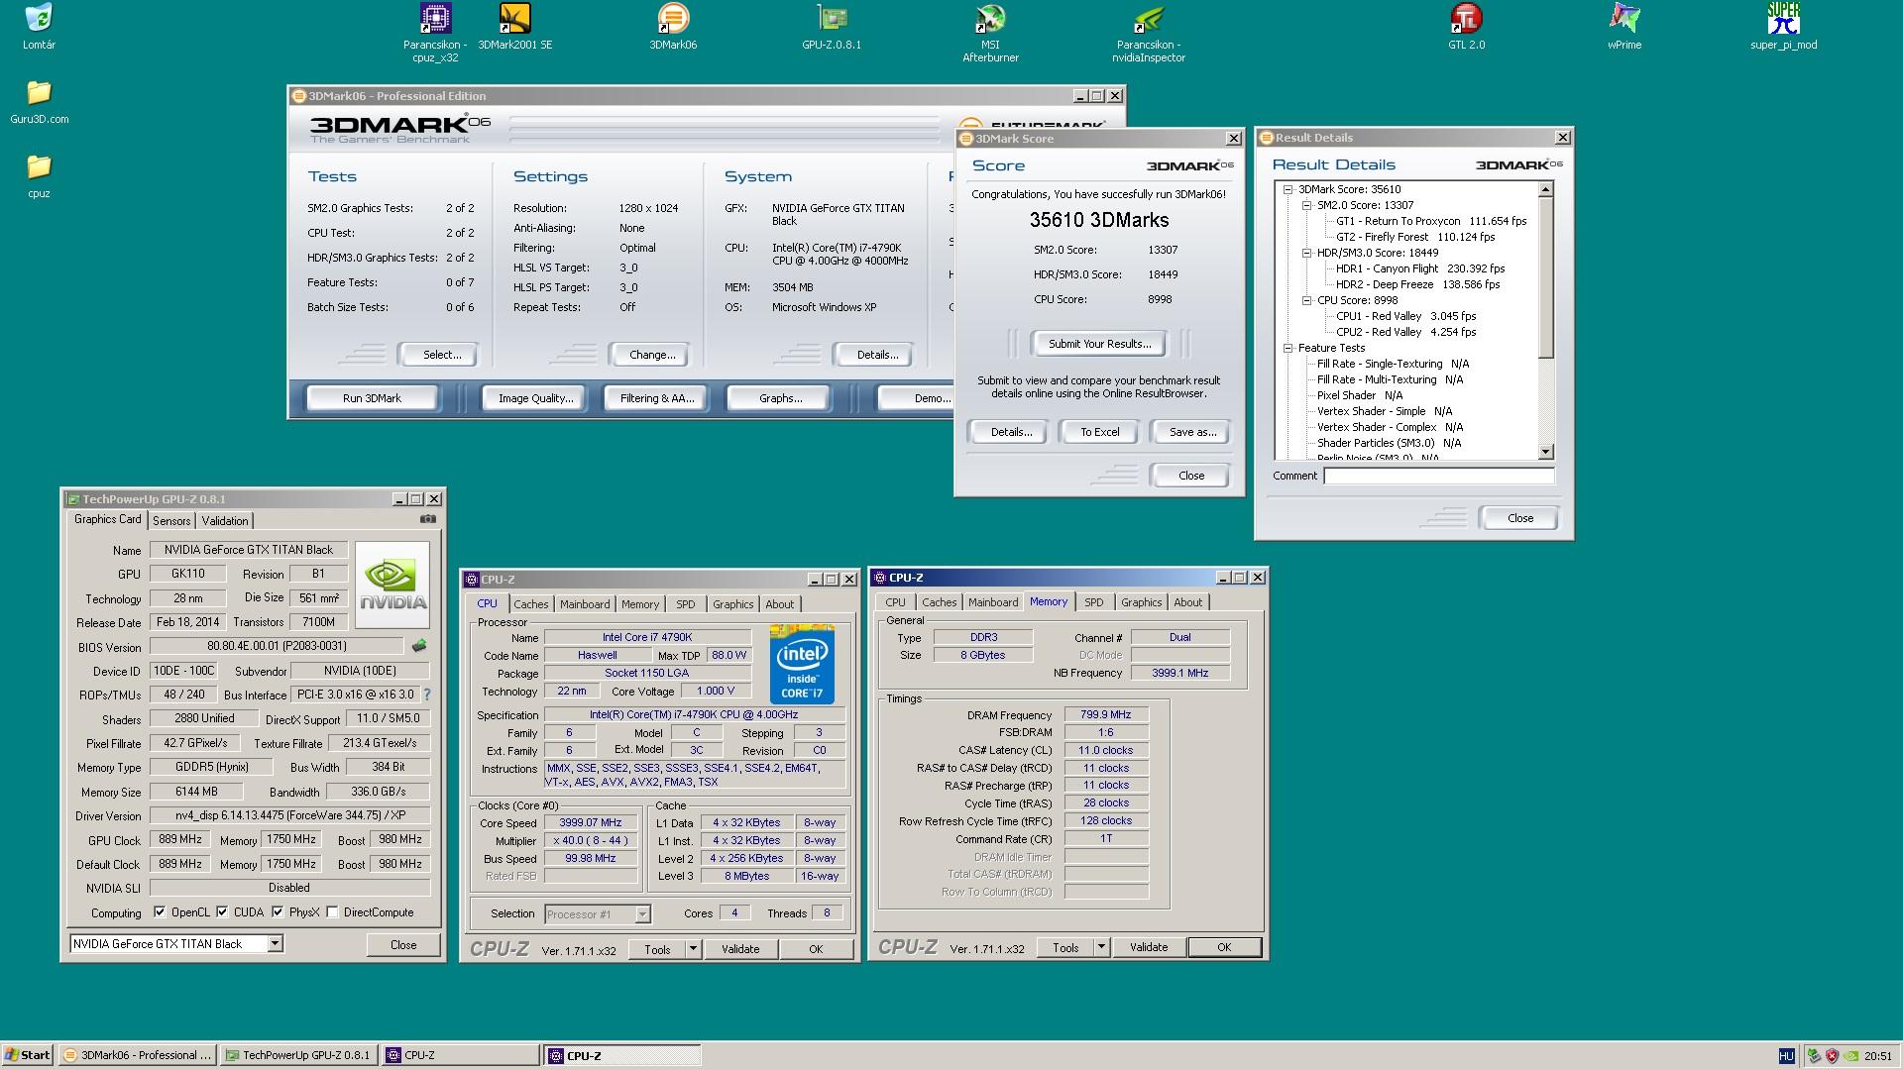
Task: Open the cpuz_x32 shortcut icon
Action: [435, 18]
